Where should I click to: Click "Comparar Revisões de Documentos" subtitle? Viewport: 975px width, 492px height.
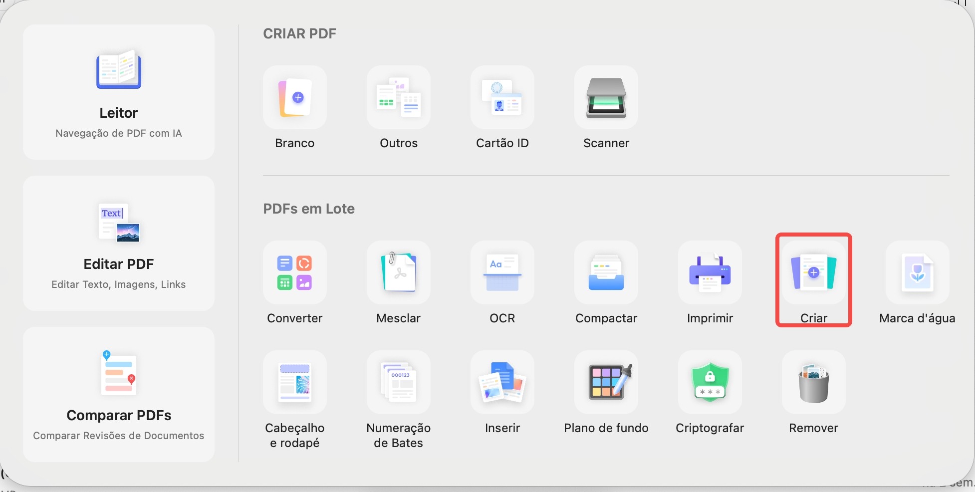[x=119, y=436]
